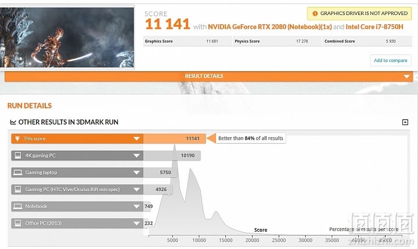Screen dimensions: 418x249
Task: Collapse the Other Results in 3DMark Run panel
Action: (x=405, y=122)
